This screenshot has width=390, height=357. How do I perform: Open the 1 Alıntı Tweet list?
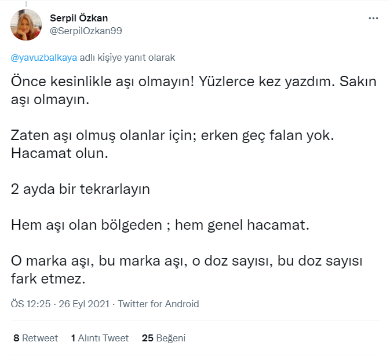coord(100,338)
